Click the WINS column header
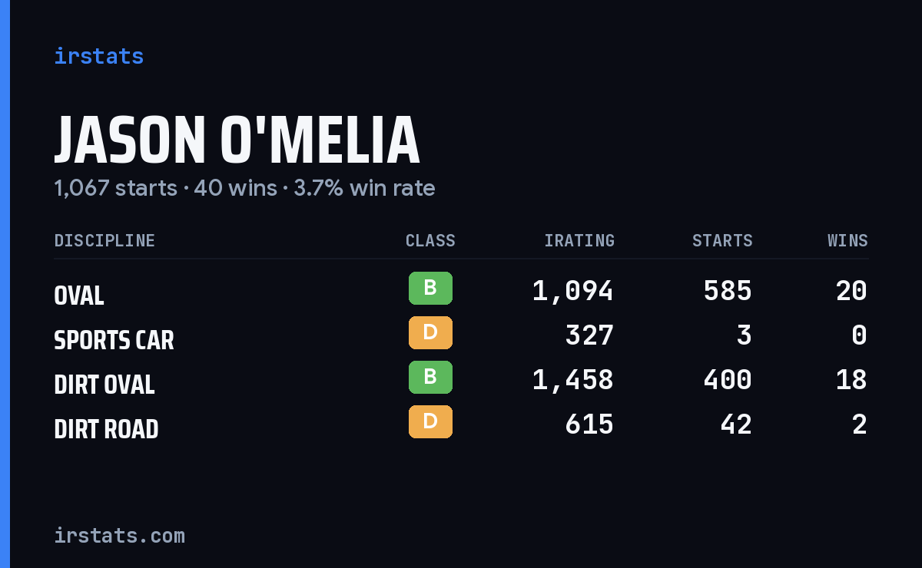The image size is (922, 568). tap(847, 241)
